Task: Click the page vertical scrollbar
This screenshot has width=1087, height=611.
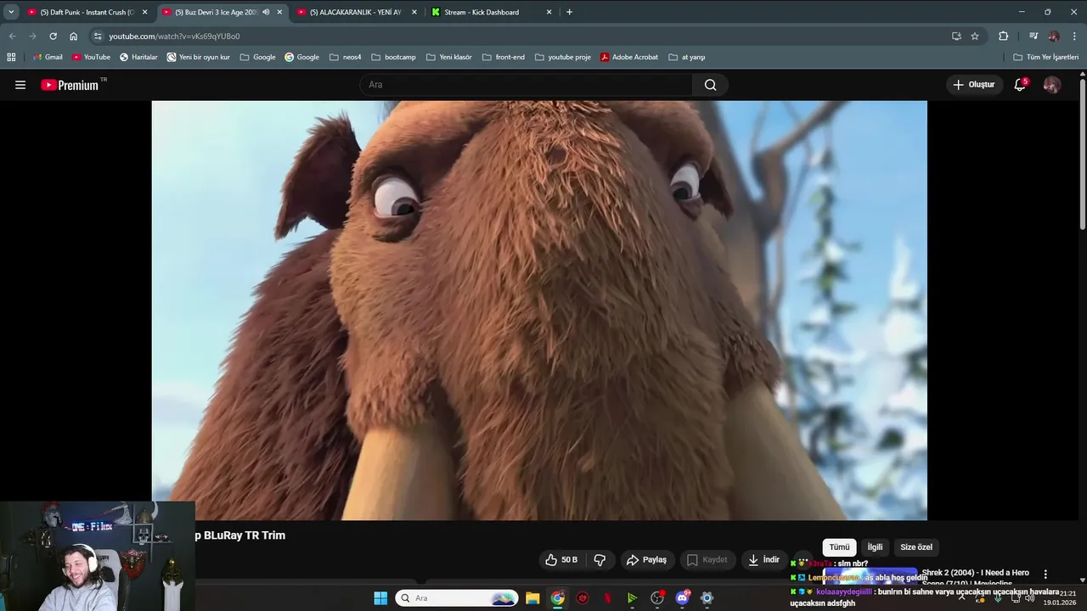Action: click(x=1083, y=153)
